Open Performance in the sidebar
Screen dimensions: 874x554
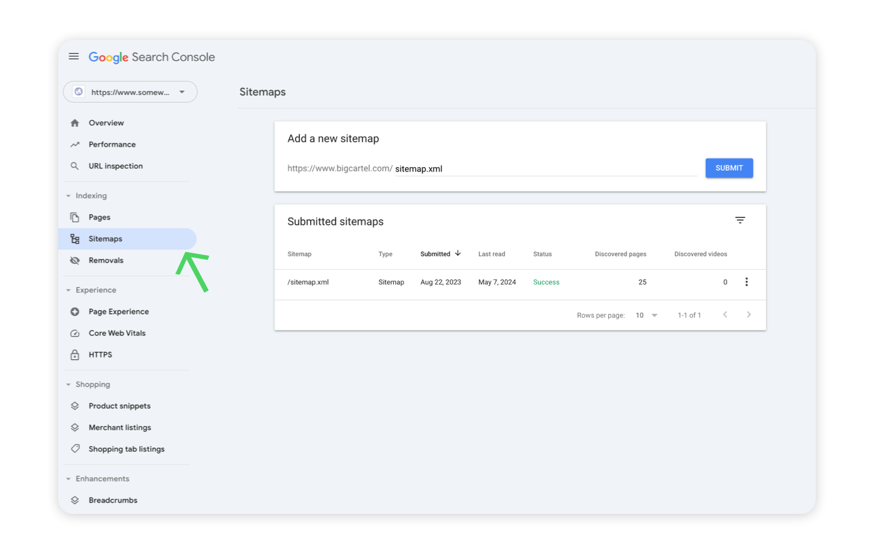(112, 145)
